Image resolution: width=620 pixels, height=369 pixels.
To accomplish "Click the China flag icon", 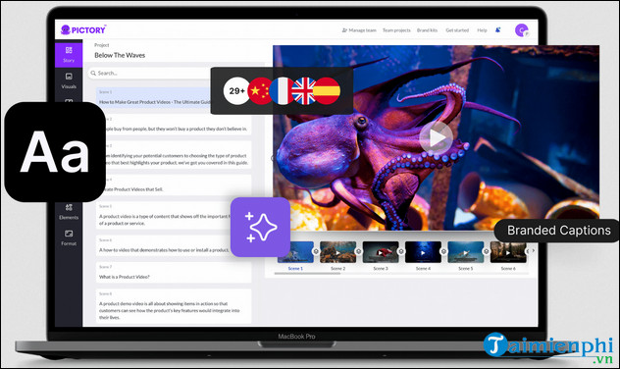I will [259, 91].
